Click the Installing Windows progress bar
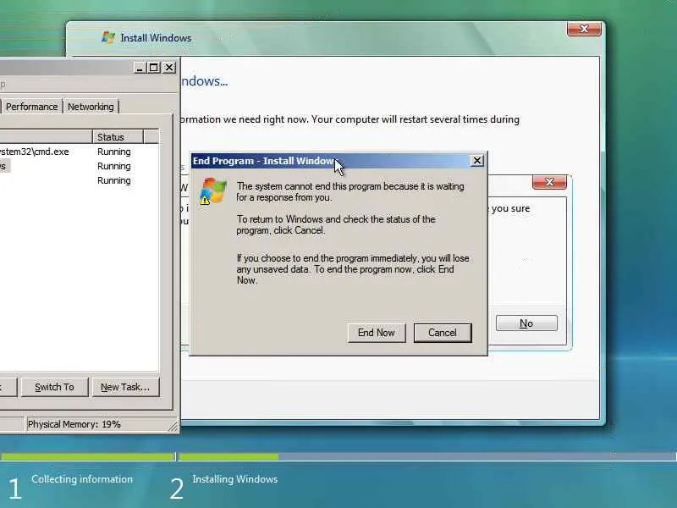 pyautogui.click(x=427, y=456)
